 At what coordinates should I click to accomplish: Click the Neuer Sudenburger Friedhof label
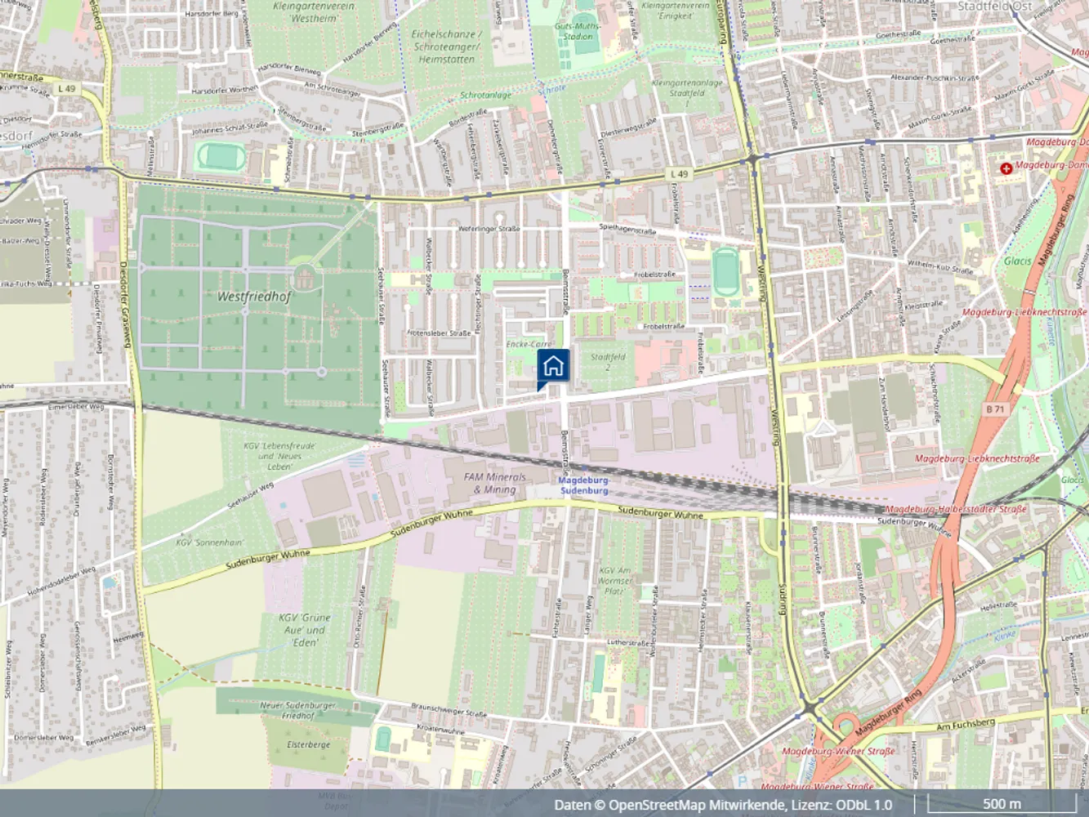click(297, 710)
